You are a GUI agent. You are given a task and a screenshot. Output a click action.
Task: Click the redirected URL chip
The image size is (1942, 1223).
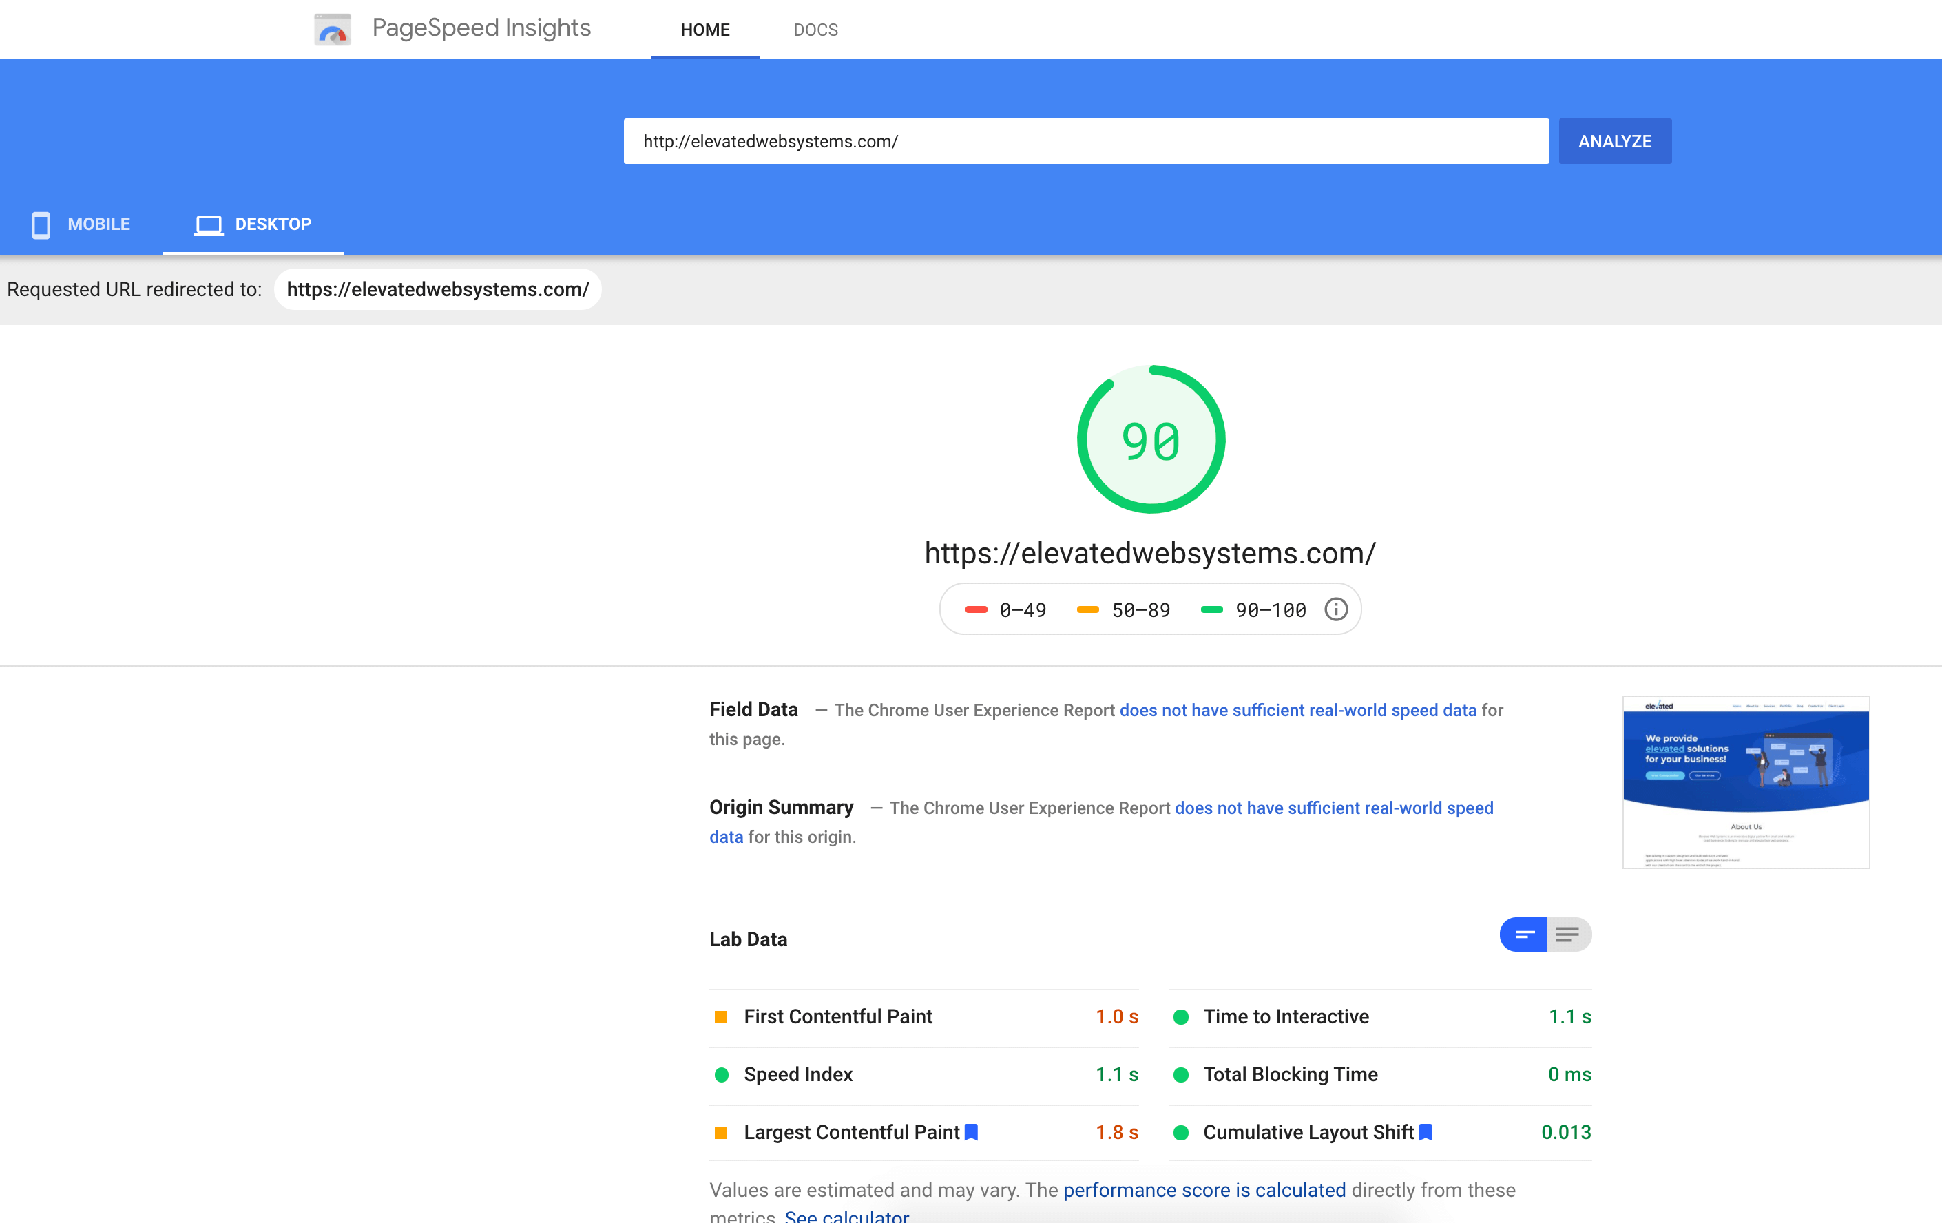pos(438,289)
